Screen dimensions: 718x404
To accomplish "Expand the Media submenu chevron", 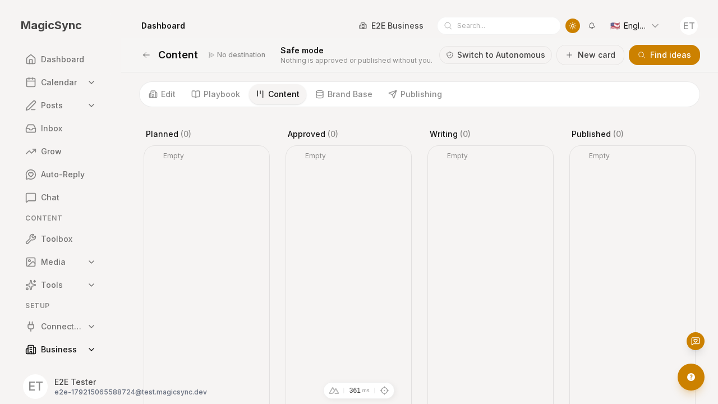I will tap(91, 262).
